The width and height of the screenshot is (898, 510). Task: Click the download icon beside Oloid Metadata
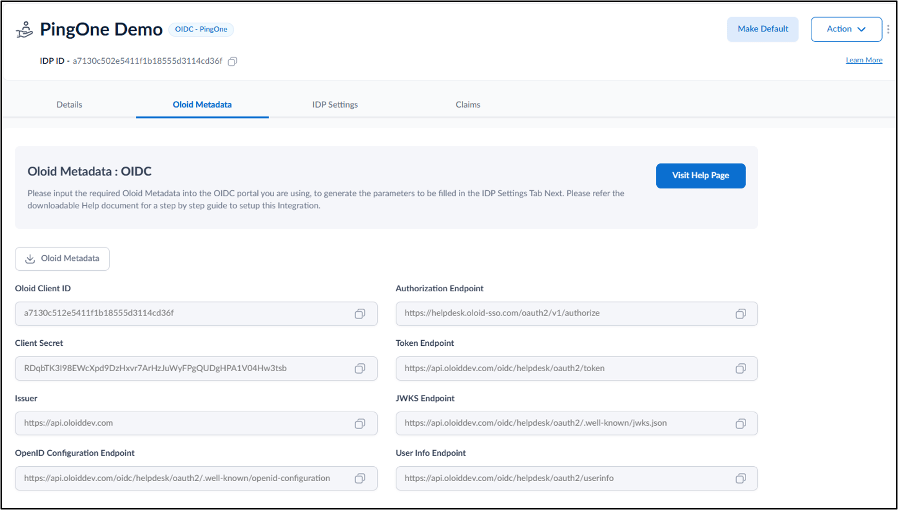point(30,258)
